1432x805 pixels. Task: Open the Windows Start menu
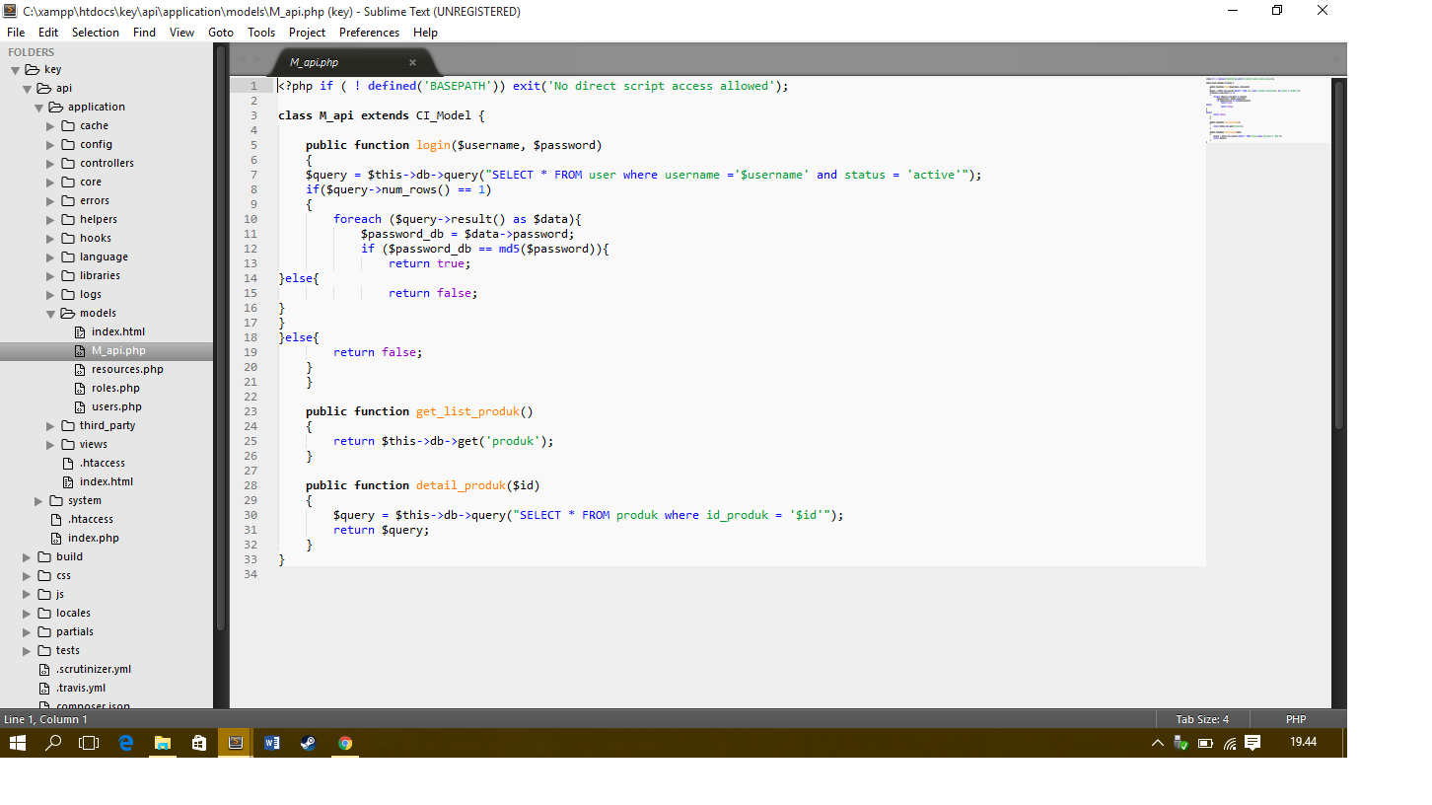click(17, 742)
